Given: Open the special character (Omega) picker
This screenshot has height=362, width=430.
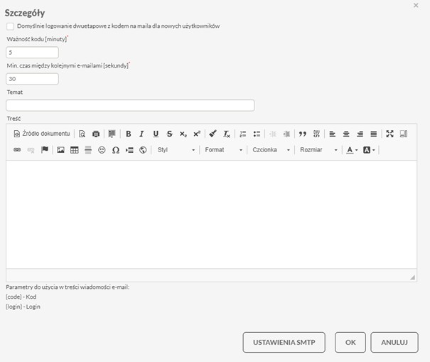Looking at the screenshot, I should 116,150.
